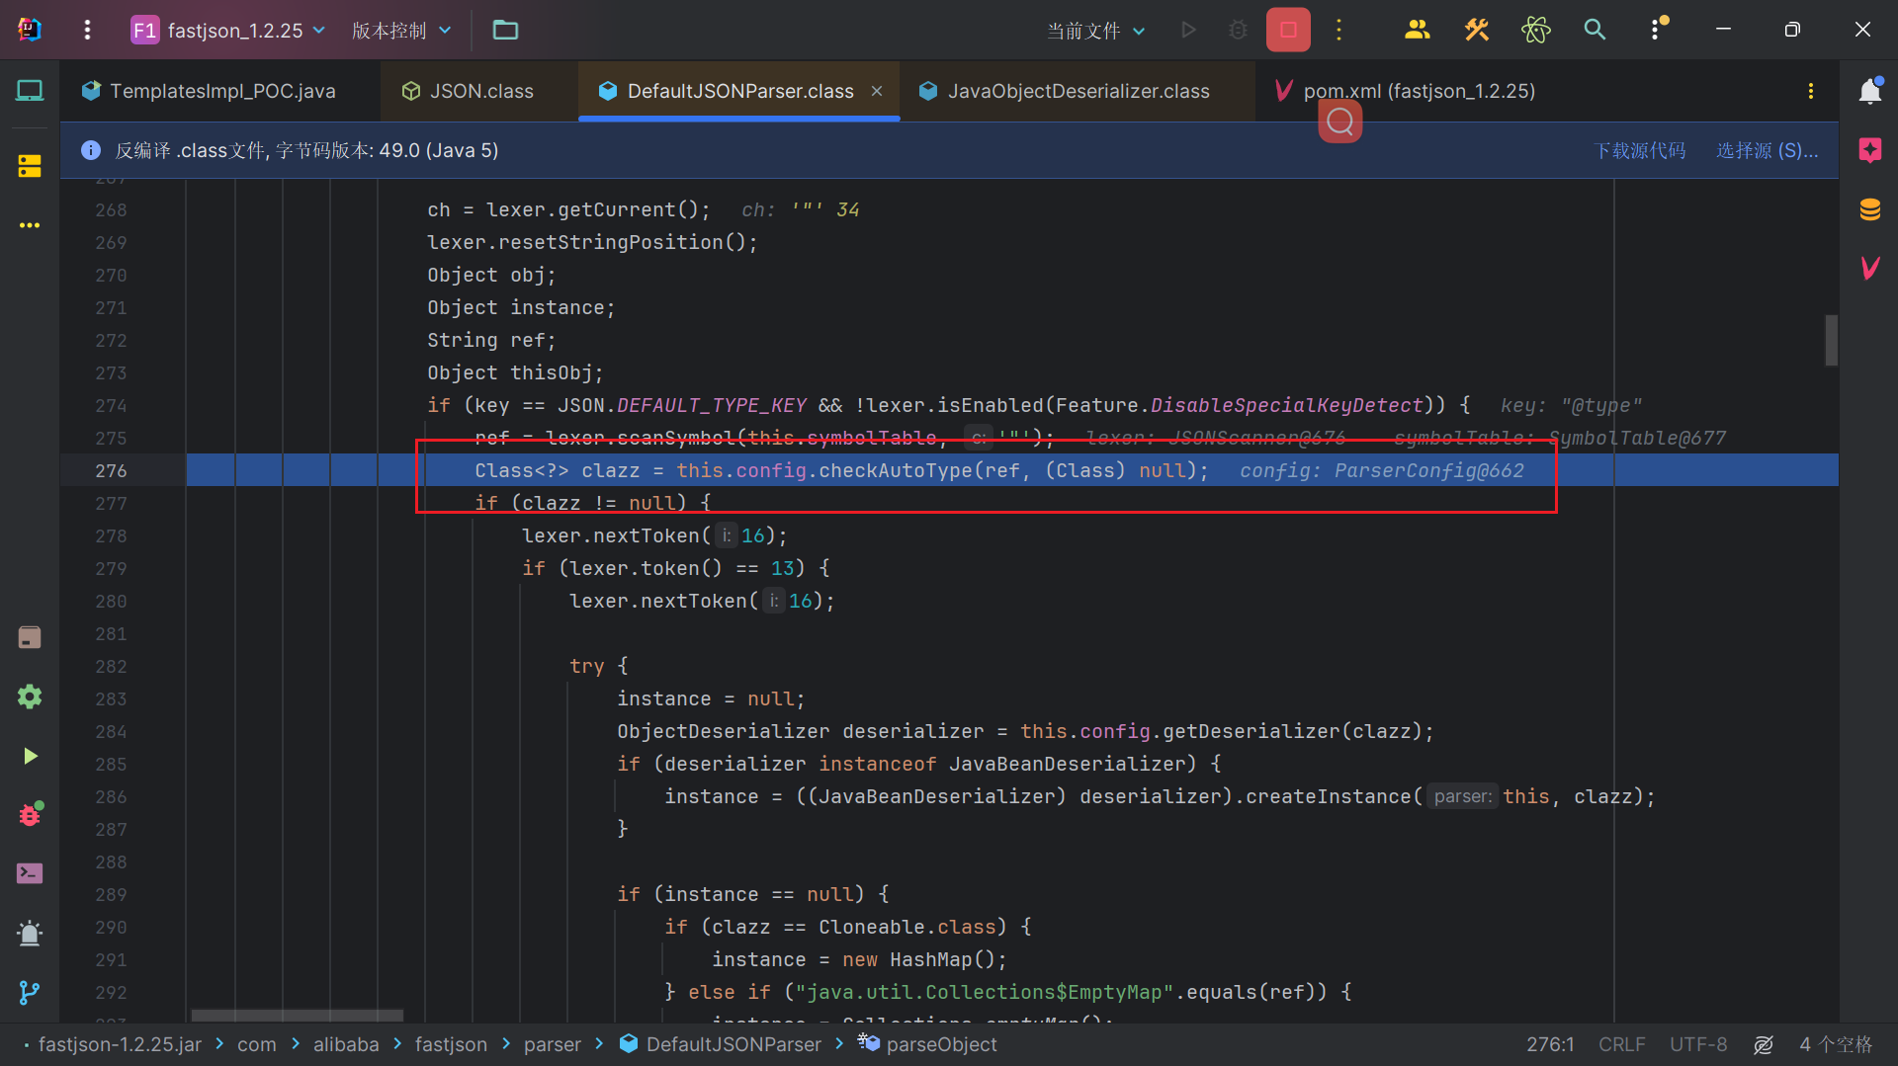Screen dimensions: 1898x1066
Task: Click the Run play button
Action: (x=1188, y=30)
